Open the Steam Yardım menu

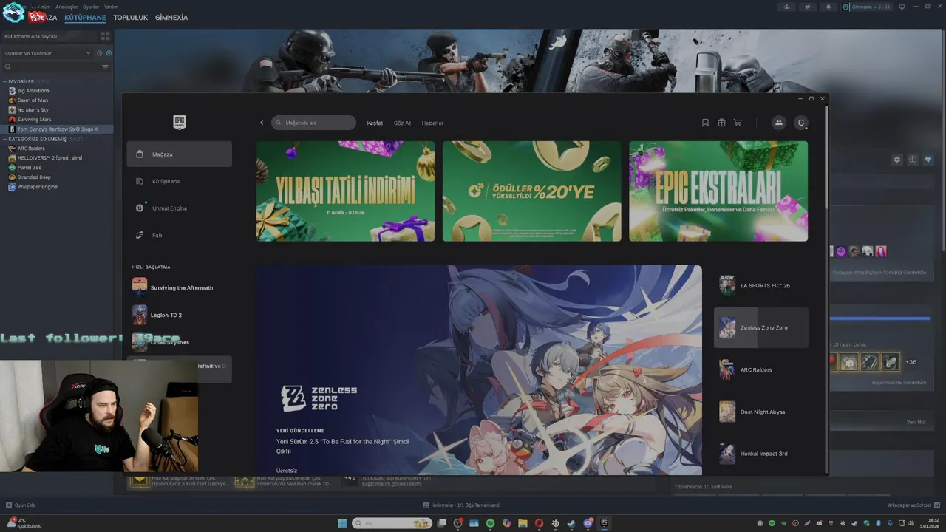[111, 7]
